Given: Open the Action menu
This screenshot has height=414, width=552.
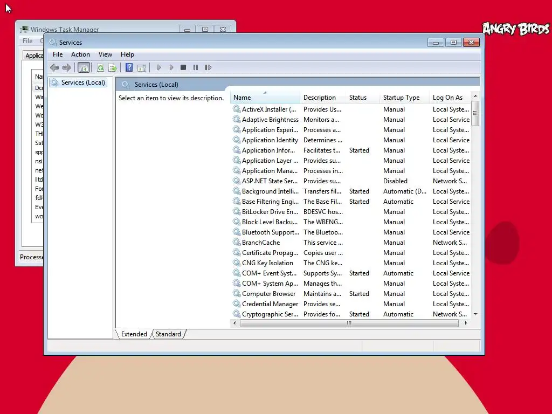Looking at the screenshot, I should click(80, 54).
